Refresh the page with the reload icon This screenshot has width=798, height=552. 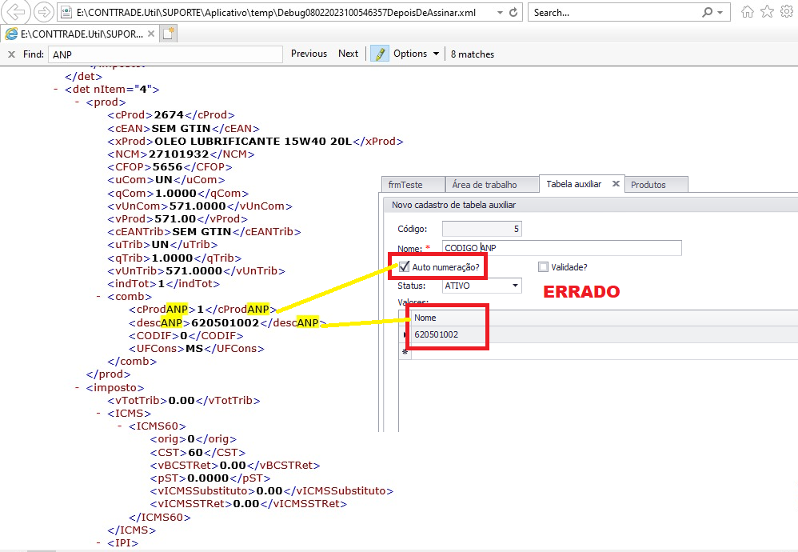pos(514,13)
